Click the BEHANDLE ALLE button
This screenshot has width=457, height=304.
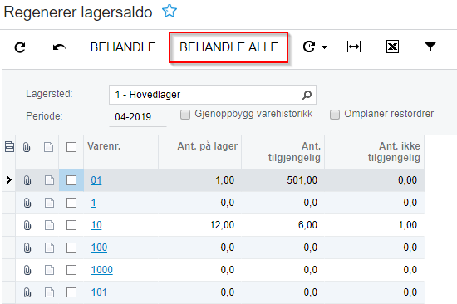pos(228,47)
